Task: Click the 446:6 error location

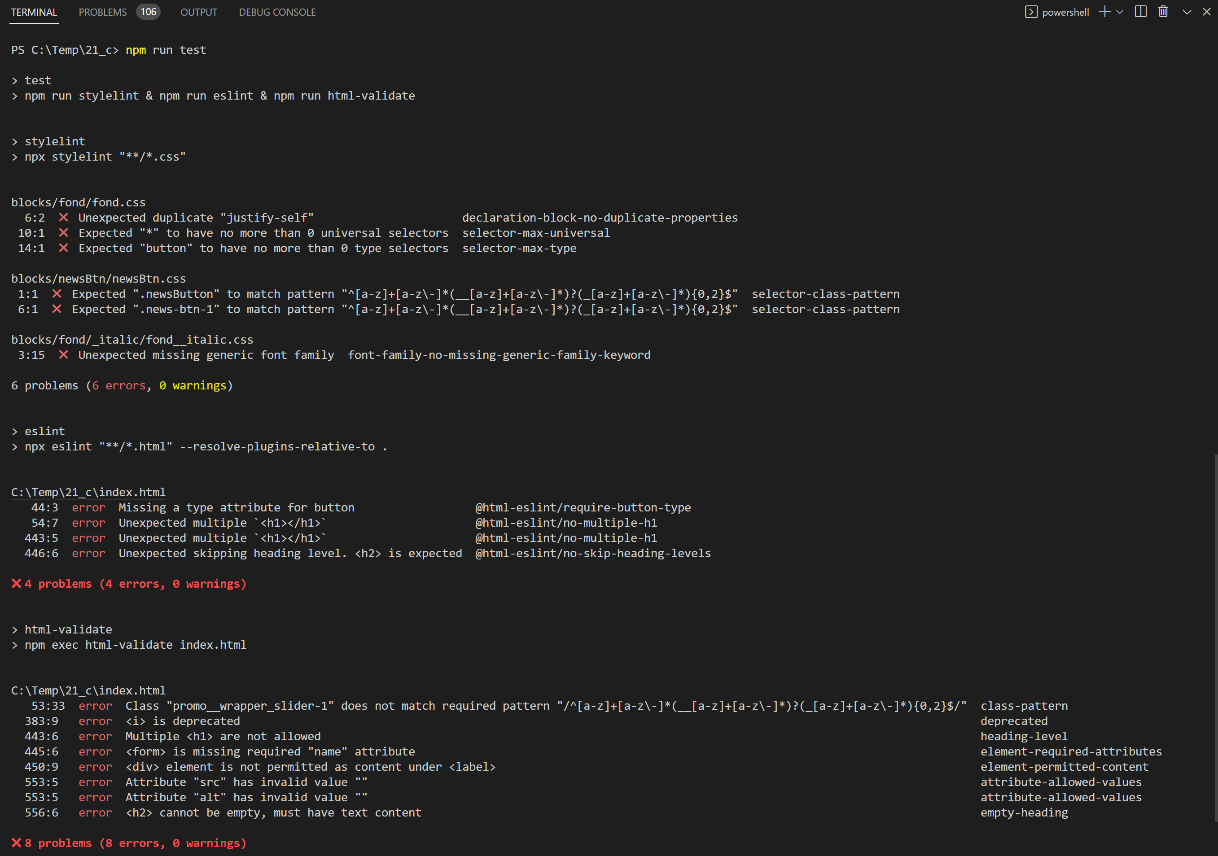Action: pyautogui.click(x=41, y=553)
